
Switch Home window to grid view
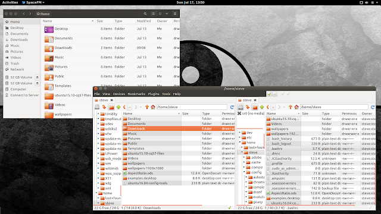[160, 14]
